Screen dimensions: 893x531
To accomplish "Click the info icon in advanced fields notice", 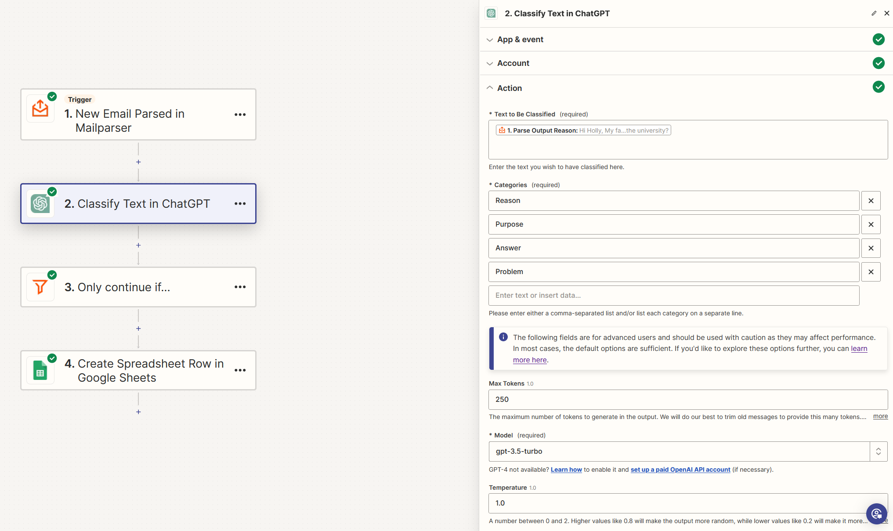I will click(503, 337).
